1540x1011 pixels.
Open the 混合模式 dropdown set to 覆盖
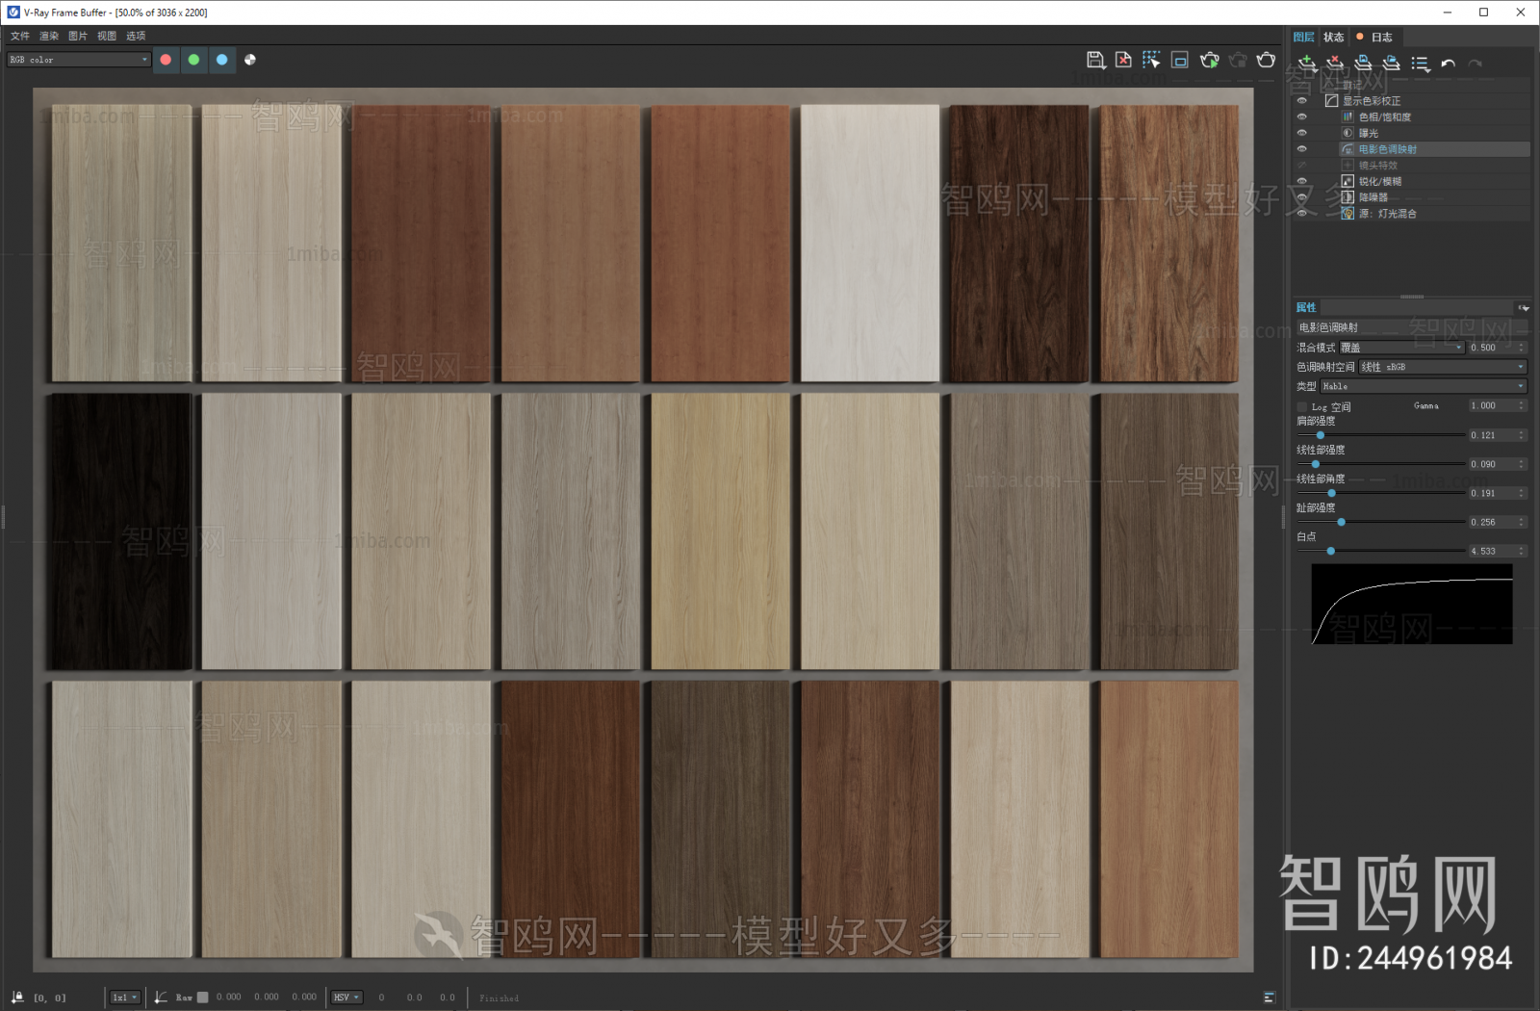pos(1401,348)
